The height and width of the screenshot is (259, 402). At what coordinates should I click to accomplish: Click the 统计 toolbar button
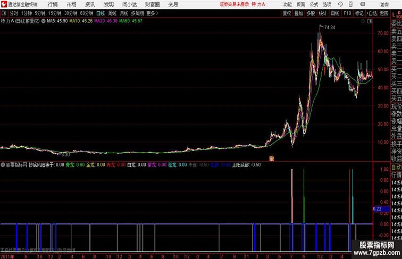click(323, 13)
